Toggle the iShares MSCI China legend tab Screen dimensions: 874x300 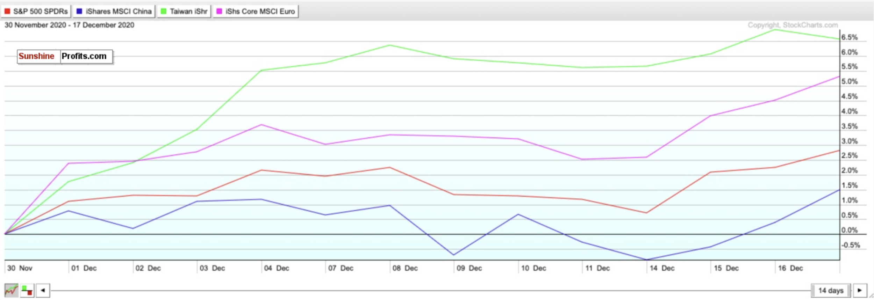click(114, 11)
